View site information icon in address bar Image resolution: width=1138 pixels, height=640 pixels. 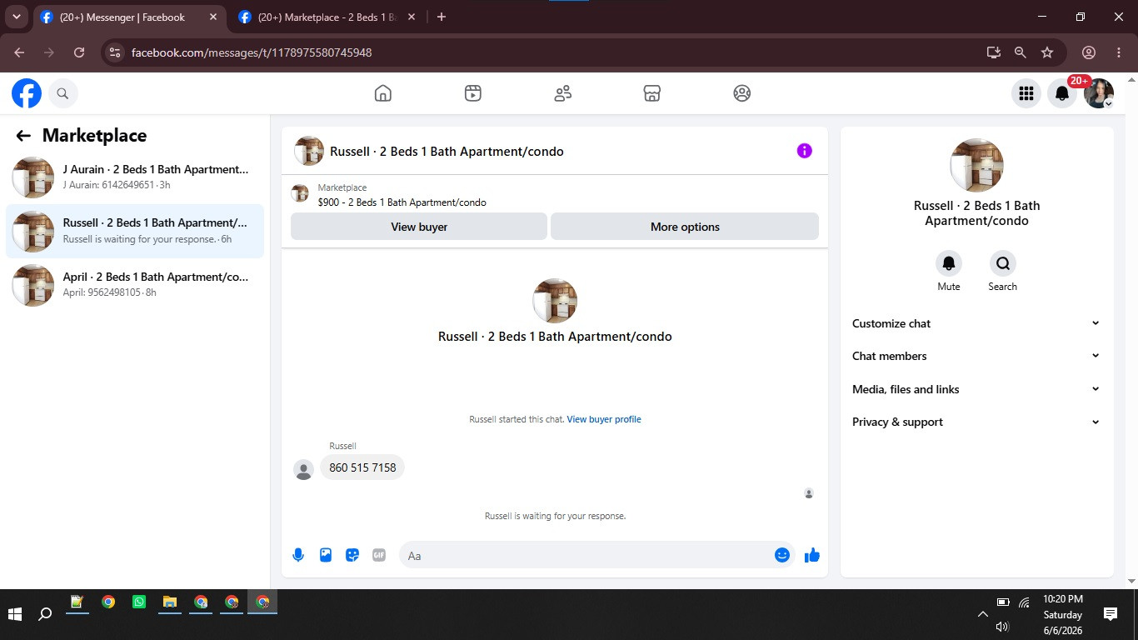[x=115, y=52]
